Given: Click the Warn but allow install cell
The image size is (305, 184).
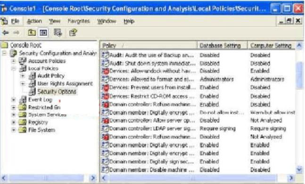Looking at the screenshot, I should point(273,112).
